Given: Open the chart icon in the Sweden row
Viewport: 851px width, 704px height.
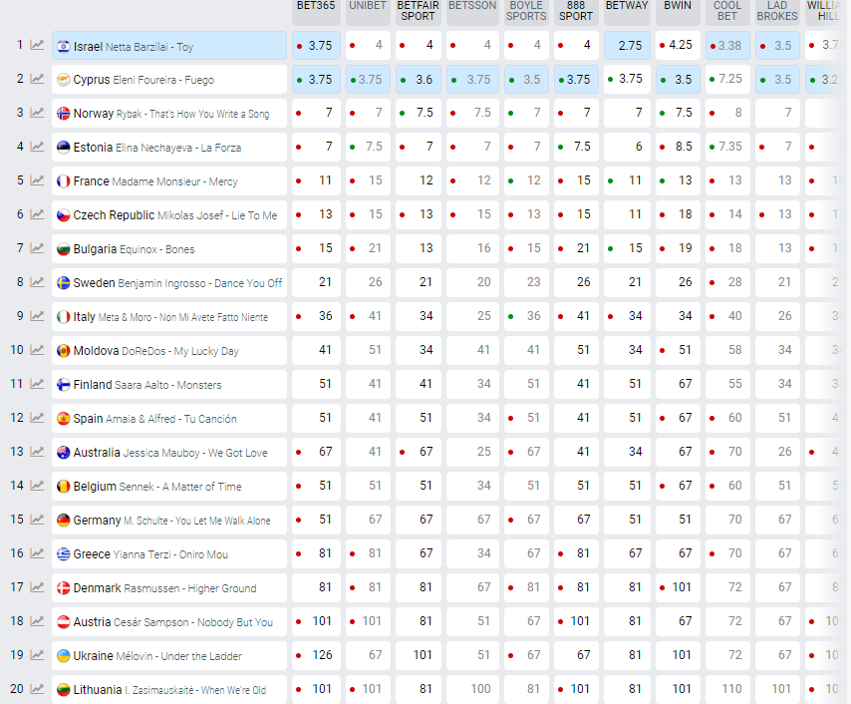Looking at the screenshot, I should coord(37,282).
